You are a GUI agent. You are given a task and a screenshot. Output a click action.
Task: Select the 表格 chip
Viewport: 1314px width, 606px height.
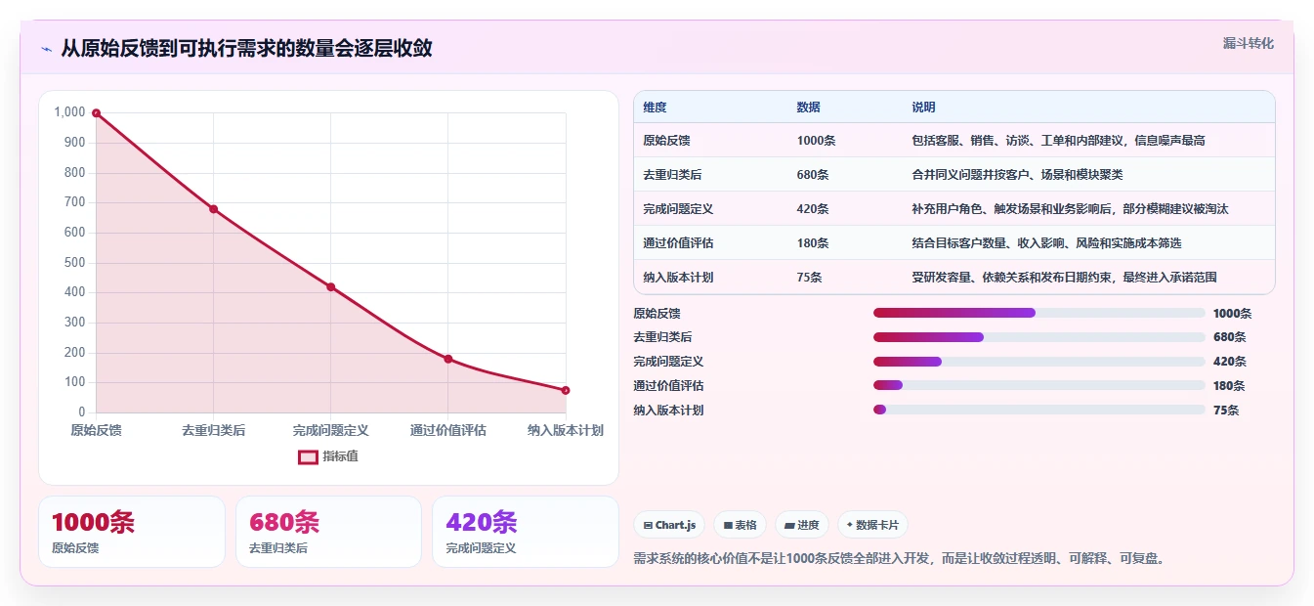(740, 525)
